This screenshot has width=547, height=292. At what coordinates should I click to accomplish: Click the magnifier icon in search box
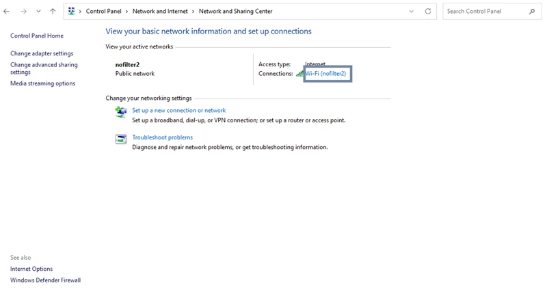(532, 12)
